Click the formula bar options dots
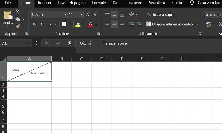Screen dimensions: 222x133 point(37,43)
